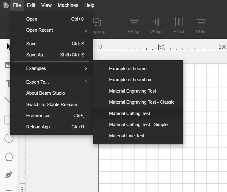Open the Machines menu
Screen dimensions: 227x192
[x=68, y=5]
